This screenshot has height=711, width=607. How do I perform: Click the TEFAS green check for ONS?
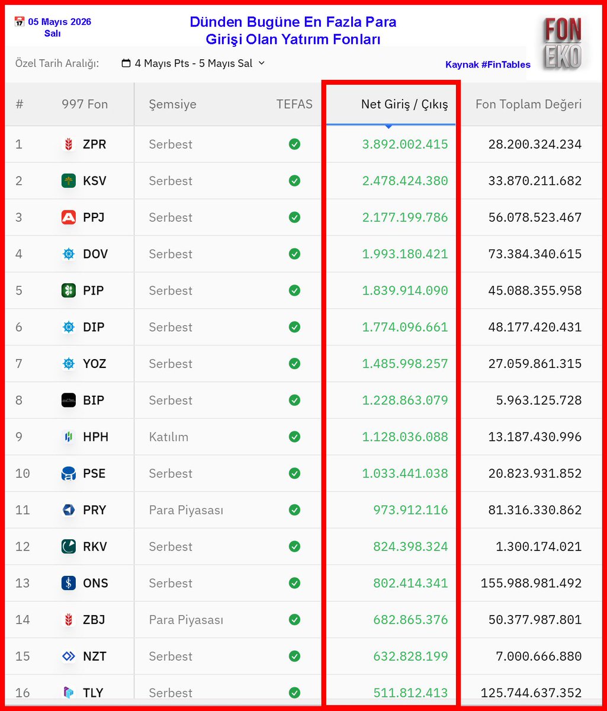point(294,583)
